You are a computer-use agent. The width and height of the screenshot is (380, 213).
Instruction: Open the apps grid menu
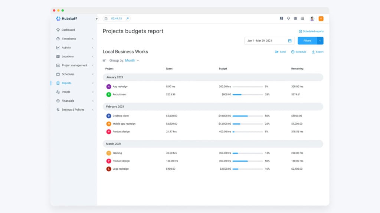tap(302, 18)
